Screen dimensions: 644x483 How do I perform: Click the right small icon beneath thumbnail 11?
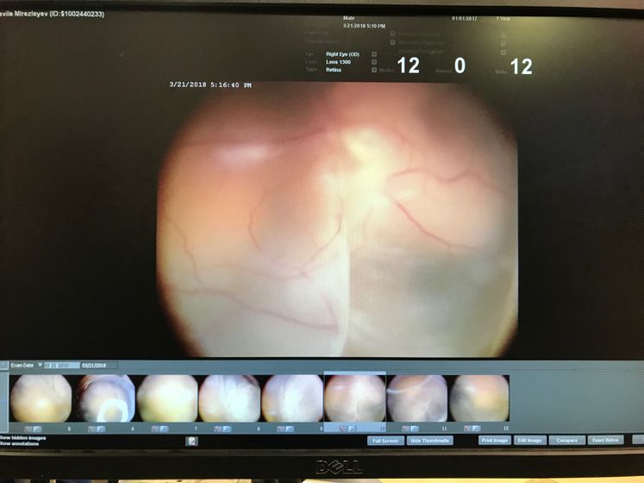pos(414,429)
